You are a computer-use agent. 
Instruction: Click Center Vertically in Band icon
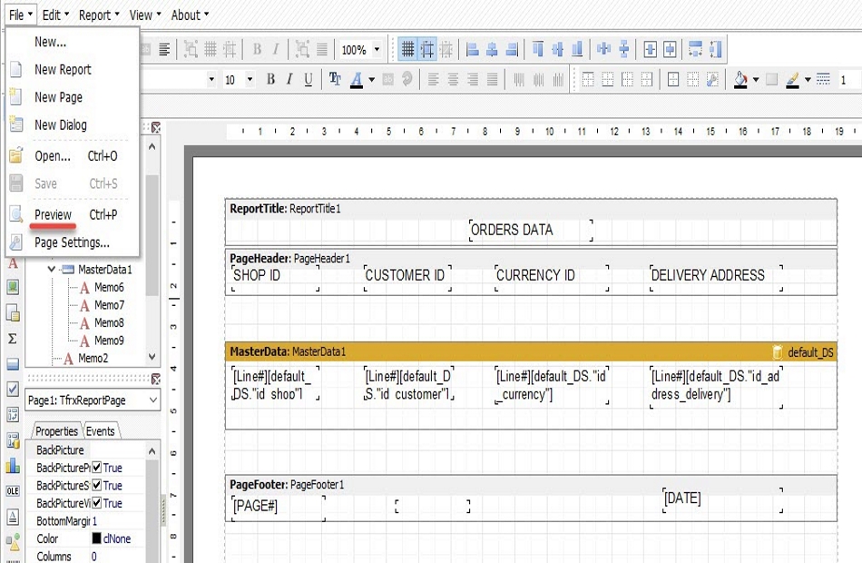click(670, 50)
